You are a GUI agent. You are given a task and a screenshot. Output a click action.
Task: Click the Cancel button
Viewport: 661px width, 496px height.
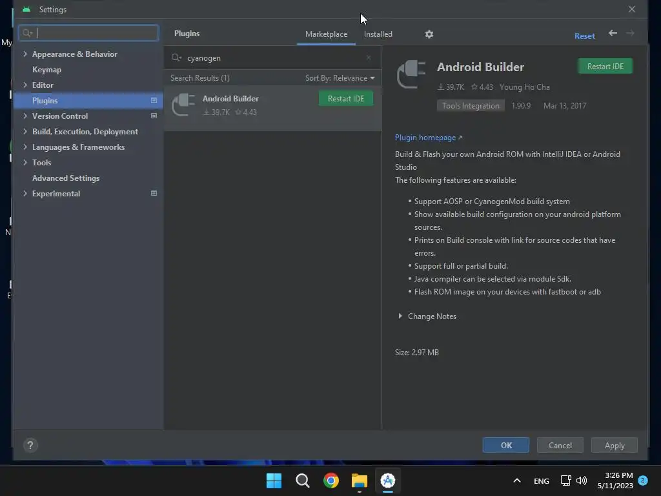coord(560,445)
